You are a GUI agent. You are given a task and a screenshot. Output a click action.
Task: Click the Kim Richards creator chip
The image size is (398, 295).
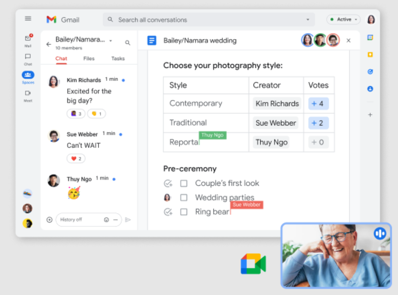pos(277,104)
